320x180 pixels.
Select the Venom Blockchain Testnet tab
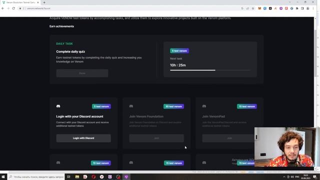[20, 2]
